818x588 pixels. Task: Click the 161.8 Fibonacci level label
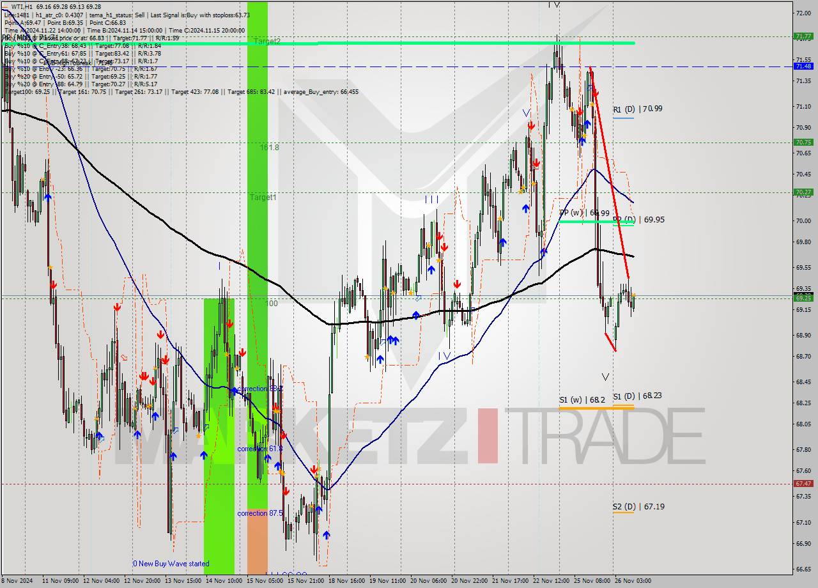click(269, 148)
